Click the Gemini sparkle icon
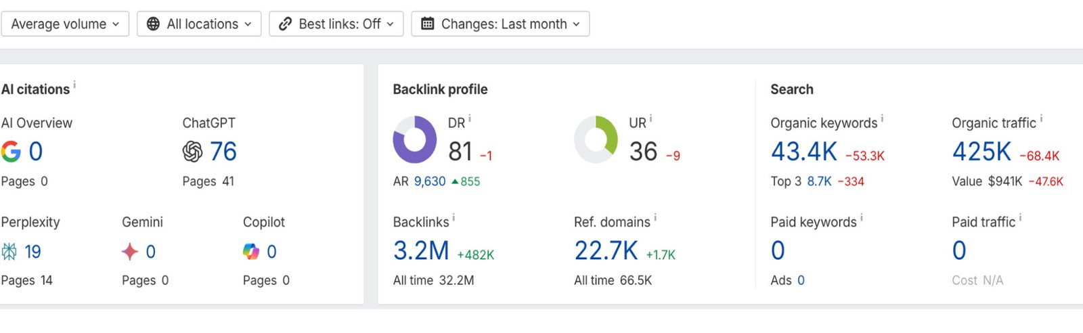 [129, 252]
